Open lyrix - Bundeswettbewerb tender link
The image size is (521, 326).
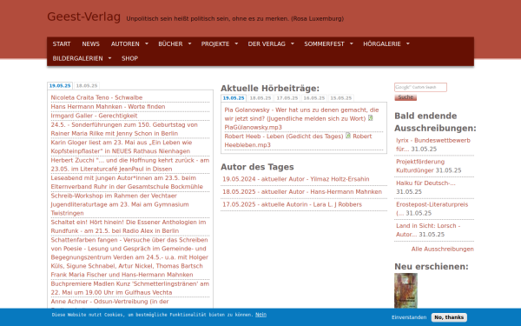(x=433, y=144)
